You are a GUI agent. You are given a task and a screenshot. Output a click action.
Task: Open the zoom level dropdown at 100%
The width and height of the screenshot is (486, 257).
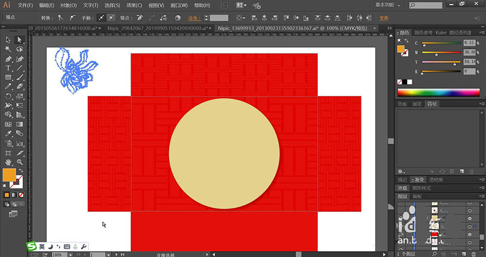[70, 254]
